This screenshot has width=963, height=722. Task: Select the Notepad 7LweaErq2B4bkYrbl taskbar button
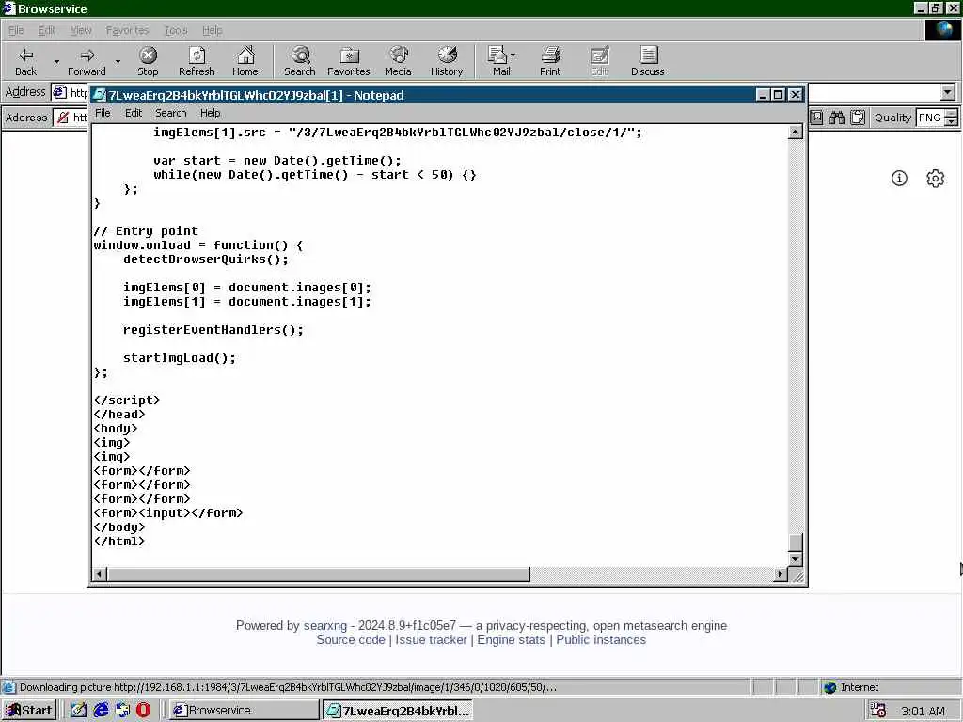coord(398,711)
